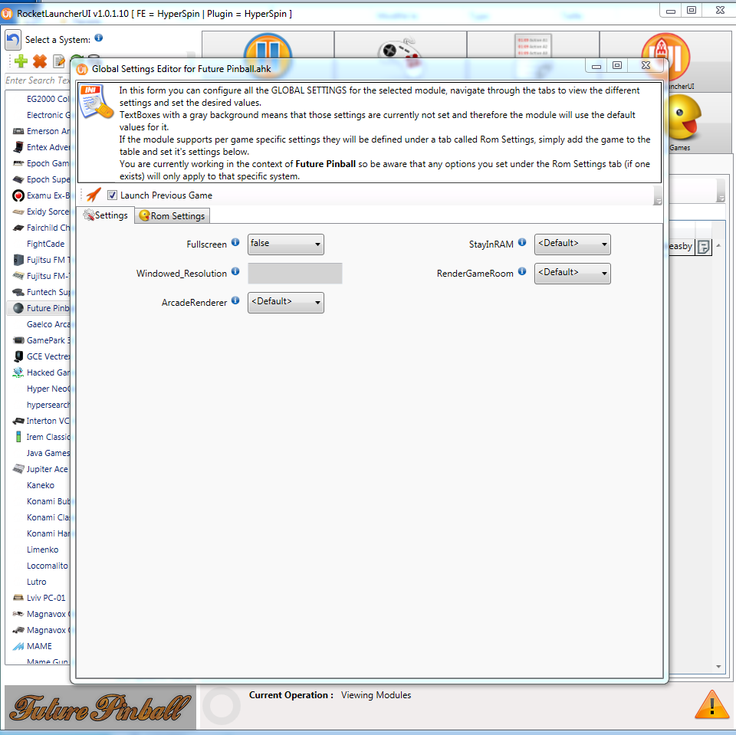Select Kaneko in the system list
736x735 pixels.
(40, 485)
